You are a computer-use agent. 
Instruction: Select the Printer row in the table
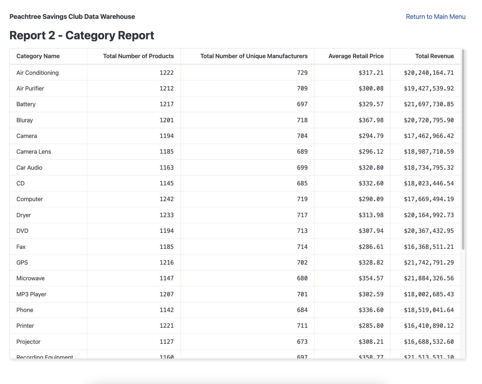point(25,326)
